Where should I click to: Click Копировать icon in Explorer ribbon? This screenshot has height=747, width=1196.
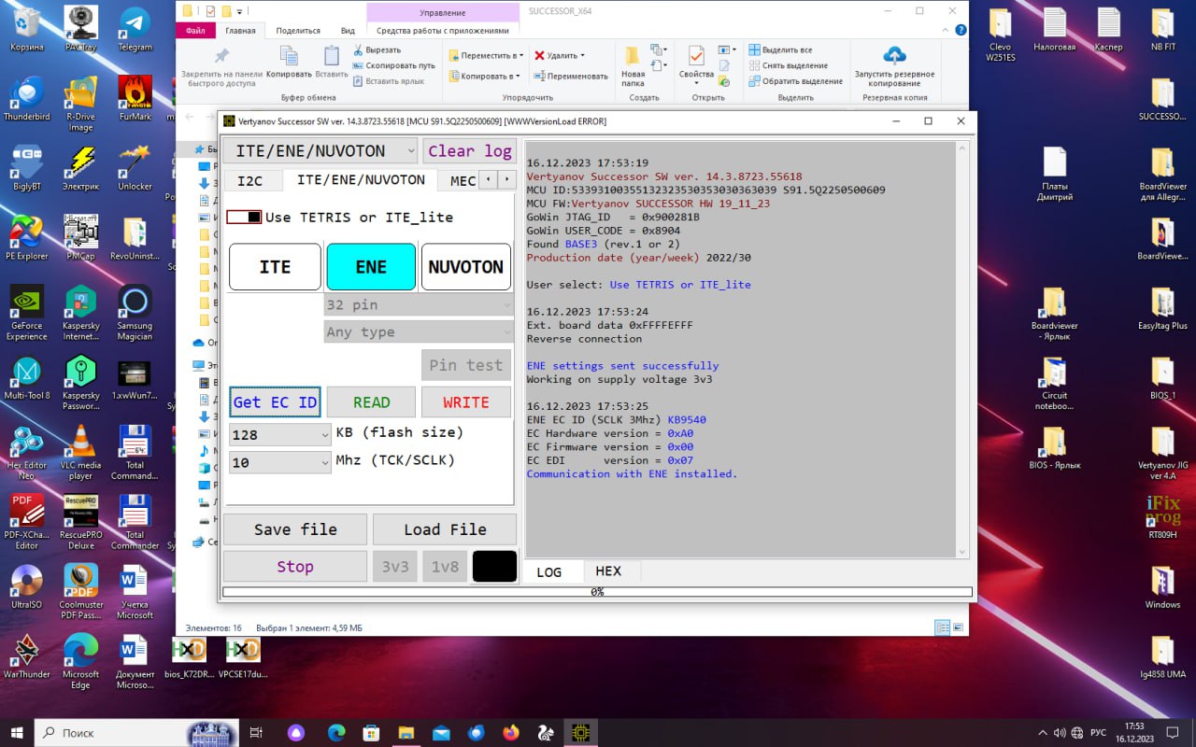tap(289, 62)
